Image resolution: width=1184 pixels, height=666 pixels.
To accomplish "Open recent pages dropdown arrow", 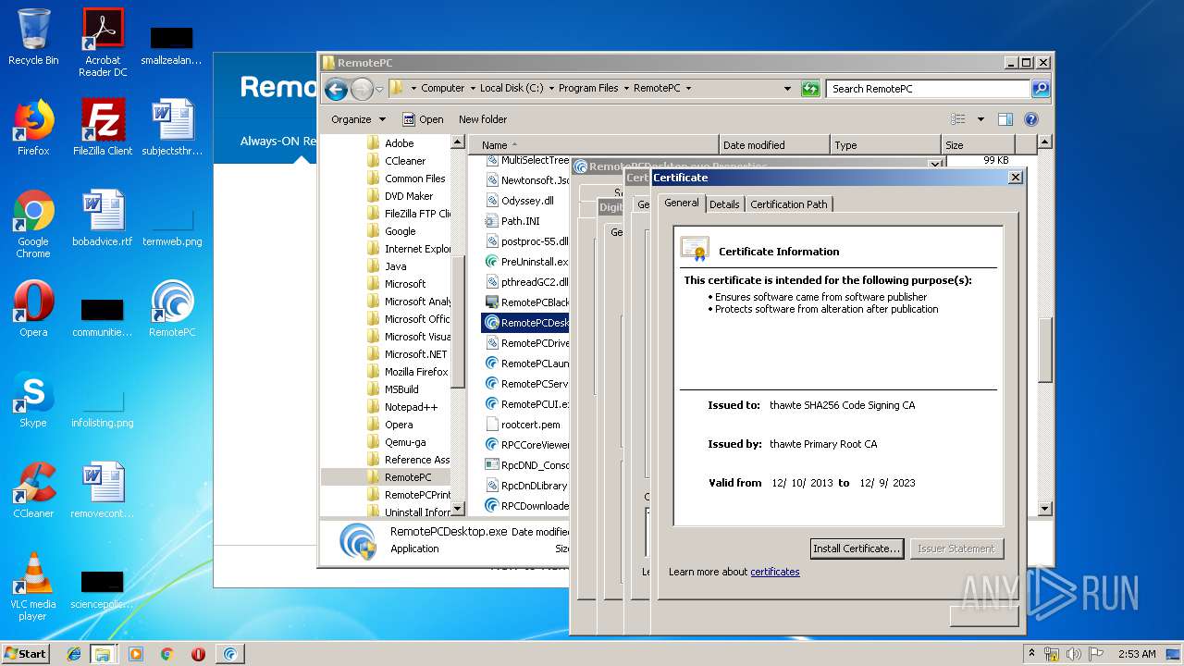I will [x=378, y=90].
